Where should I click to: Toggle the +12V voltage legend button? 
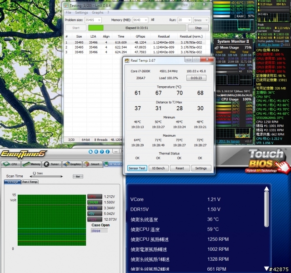tap(95, 219)
